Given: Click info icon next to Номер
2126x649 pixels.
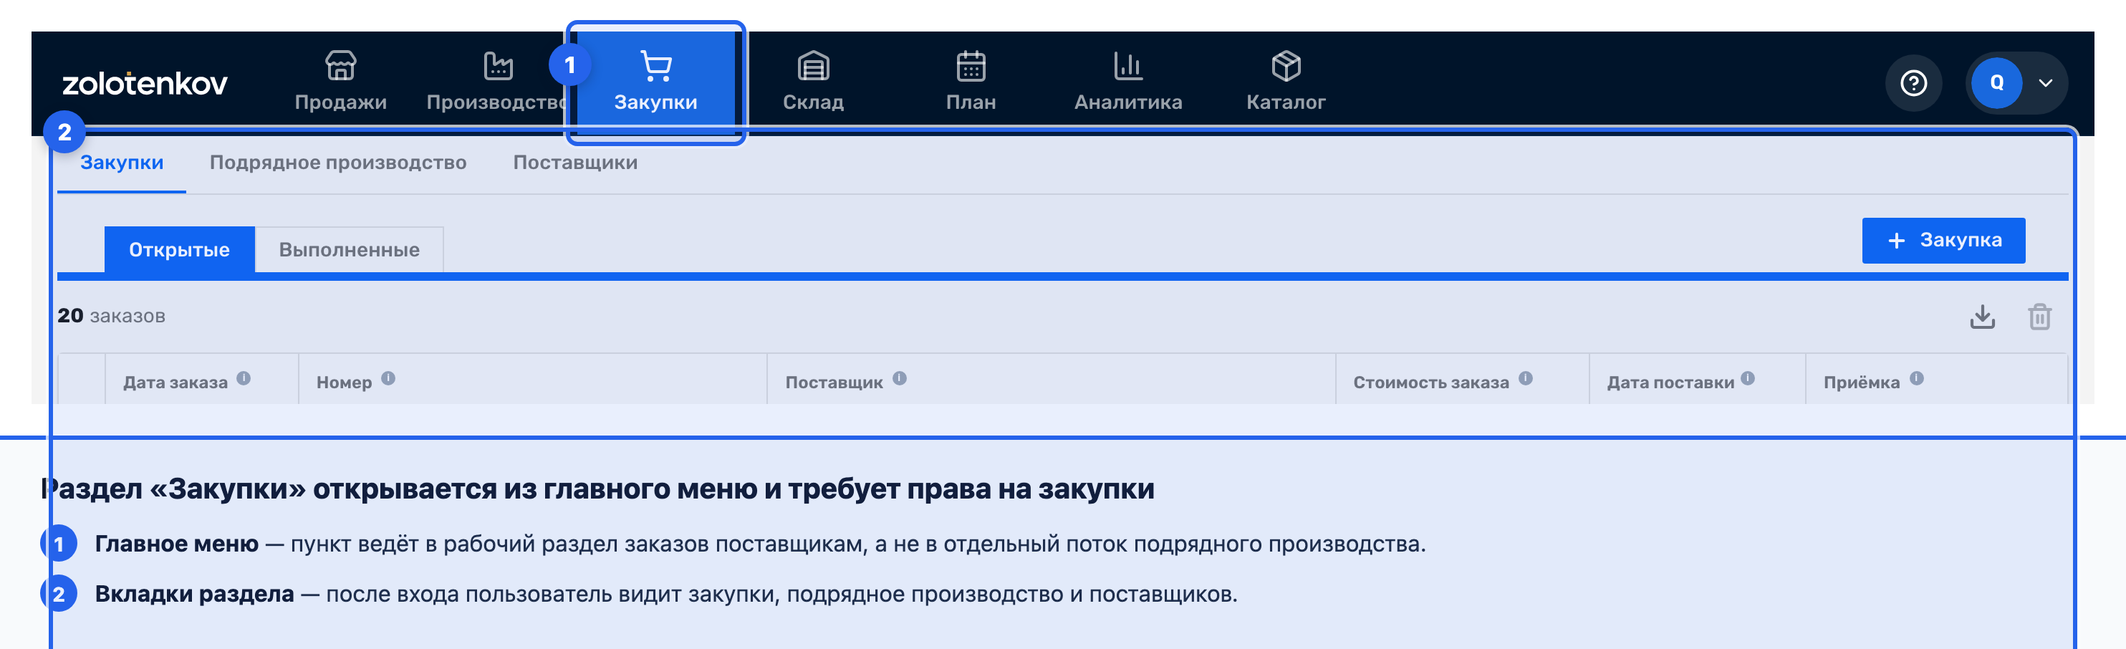Looking at the screenshot, I should 388,378.
